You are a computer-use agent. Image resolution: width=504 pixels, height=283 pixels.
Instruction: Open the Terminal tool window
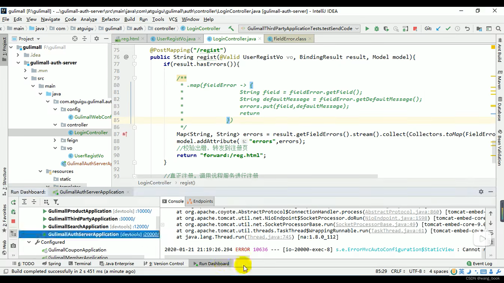pos(80,264)
